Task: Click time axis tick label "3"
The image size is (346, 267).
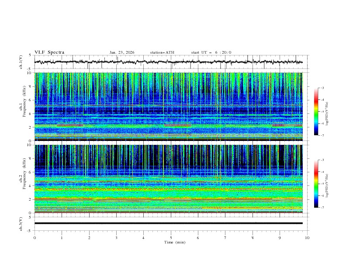Action: coord(116,238)
